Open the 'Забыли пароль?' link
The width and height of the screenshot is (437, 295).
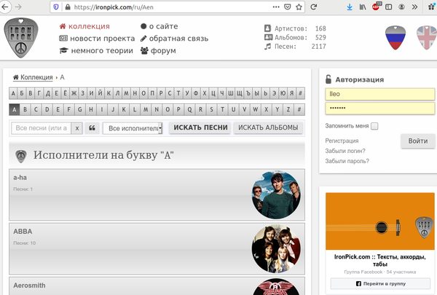point(347,161)
